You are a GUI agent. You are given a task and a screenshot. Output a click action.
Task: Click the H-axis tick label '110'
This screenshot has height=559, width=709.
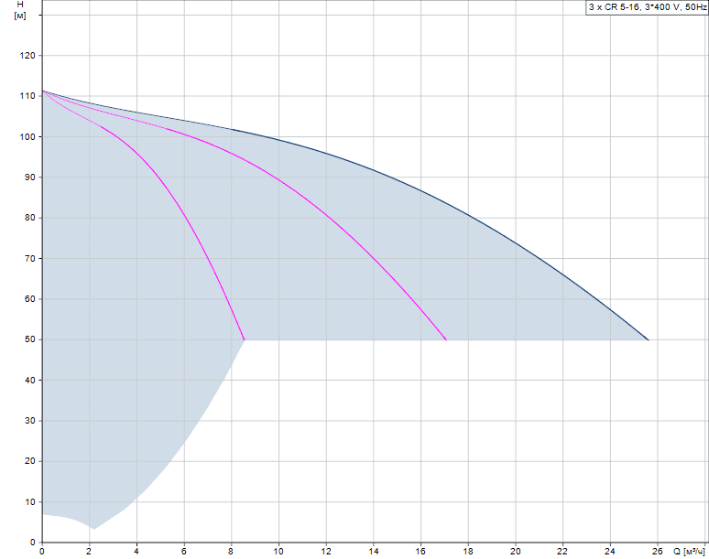pos(27,96)
